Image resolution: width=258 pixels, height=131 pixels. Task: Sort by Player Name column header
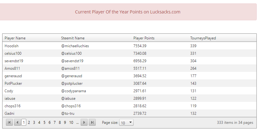click(15, 38)
